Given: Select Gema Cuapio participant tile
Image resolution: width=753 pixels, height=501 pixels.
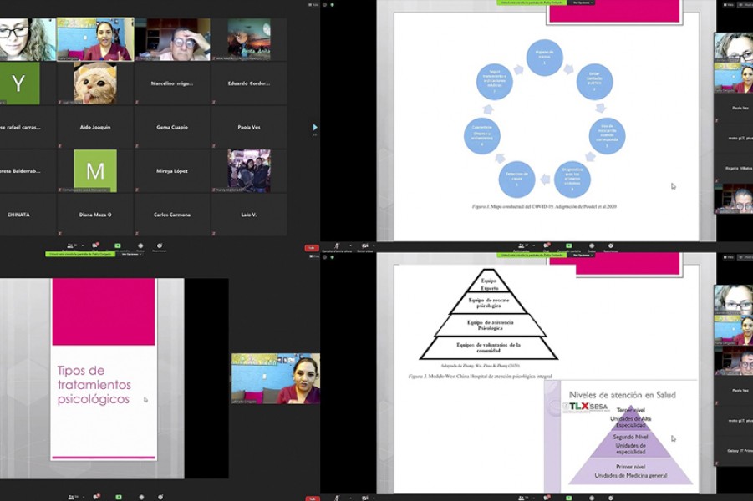Looking at the screenshot, I should click(172, 127).
